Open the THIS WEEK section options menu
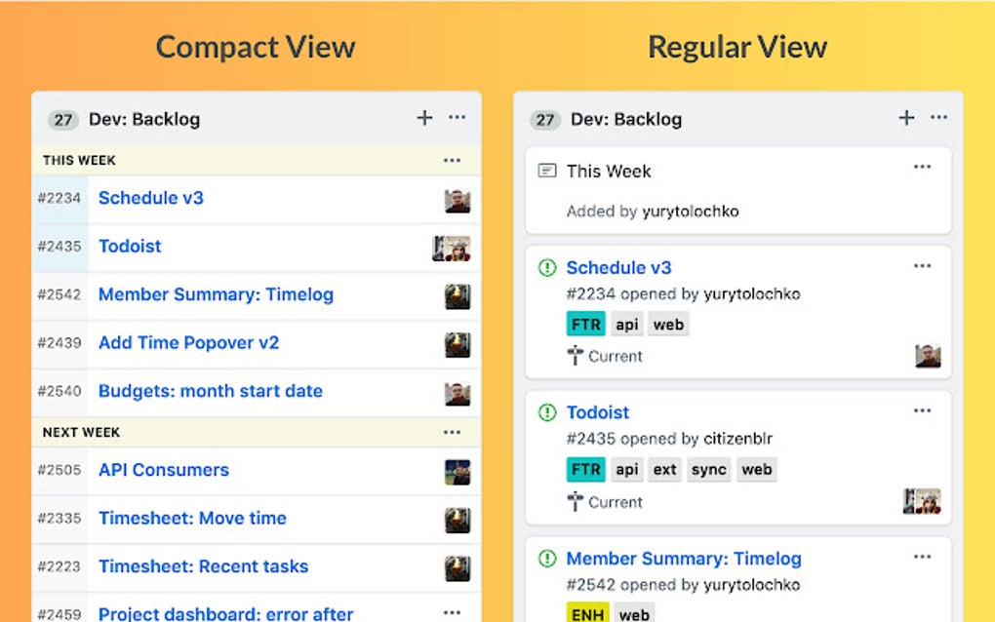This screenshot has height=622, width=995. pyautogui.click(x=452, y=159)
